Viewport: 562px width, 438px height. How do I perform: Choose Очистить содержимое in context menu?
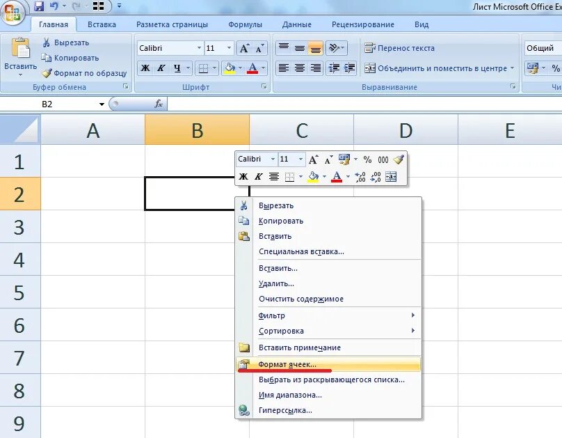(x=328, y=299)
